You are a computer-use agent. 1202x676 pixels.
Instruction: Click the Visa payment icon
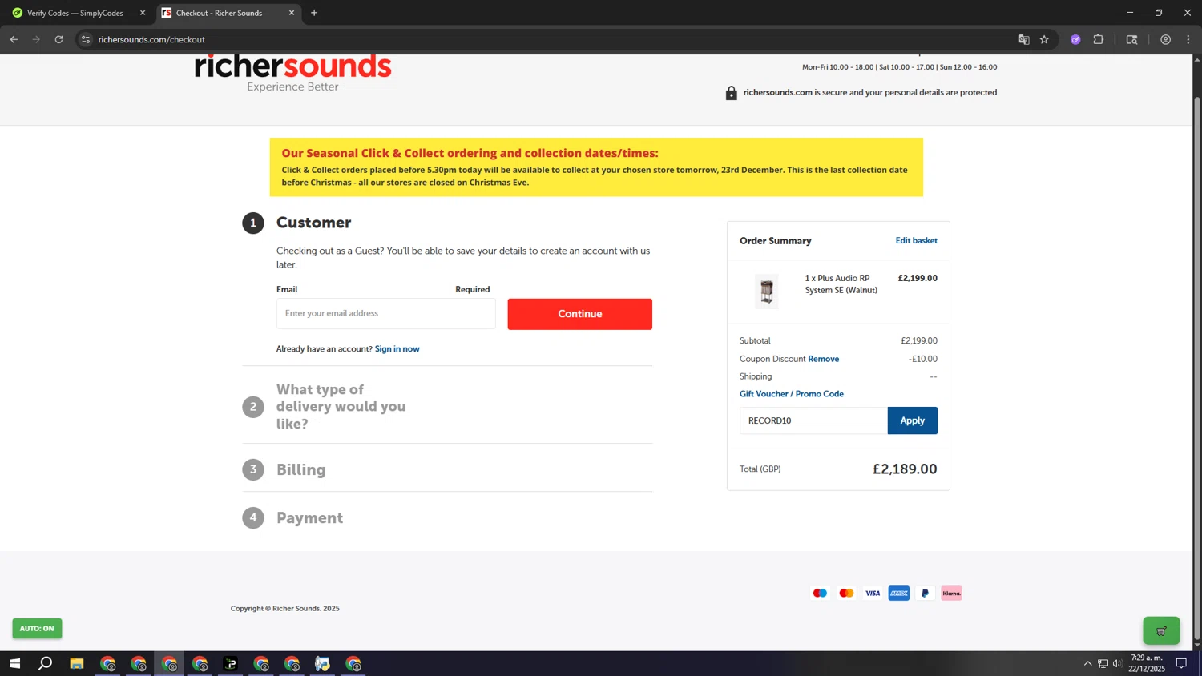click(873, 594)
